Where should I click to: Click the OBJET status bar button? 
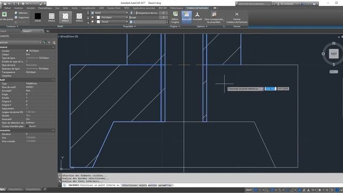click(249, 190)
